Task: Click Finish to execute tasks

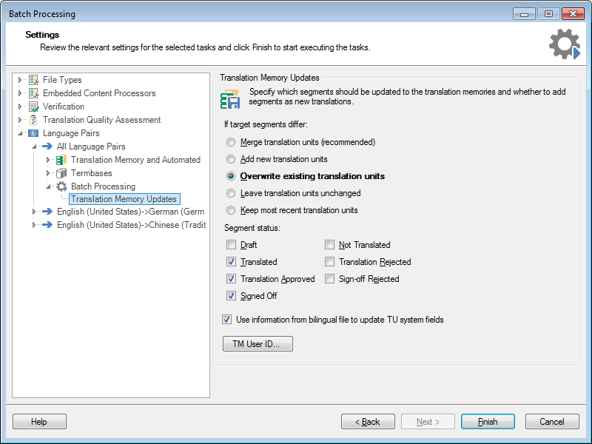Action: pos(487,422)
